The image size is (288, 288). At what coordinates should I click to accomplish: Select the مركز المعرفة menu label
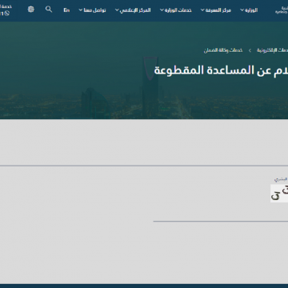click(x=218, y=10)
